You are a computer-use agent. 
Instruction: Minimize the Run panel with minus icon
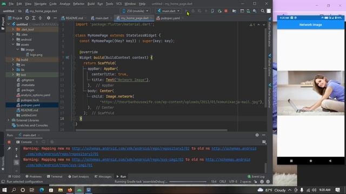point(264,135)
